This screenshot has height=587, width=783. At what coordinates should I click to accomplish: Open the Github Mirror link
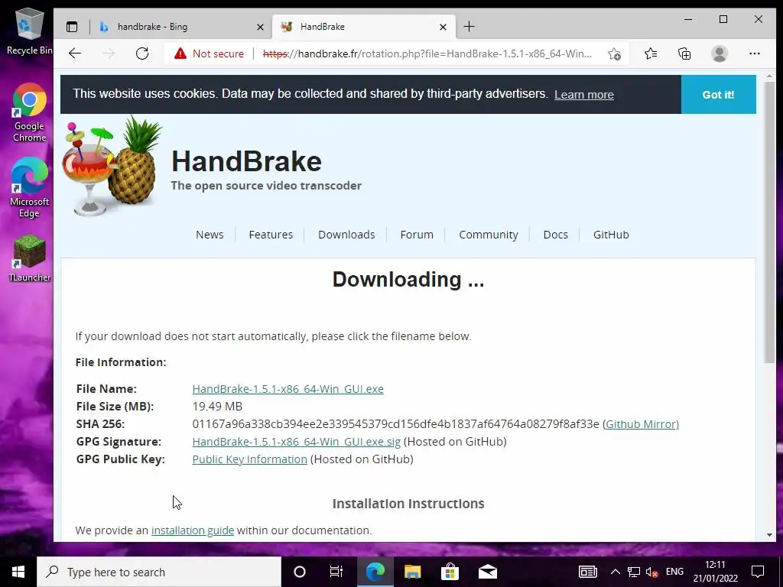tap(642, 423)
